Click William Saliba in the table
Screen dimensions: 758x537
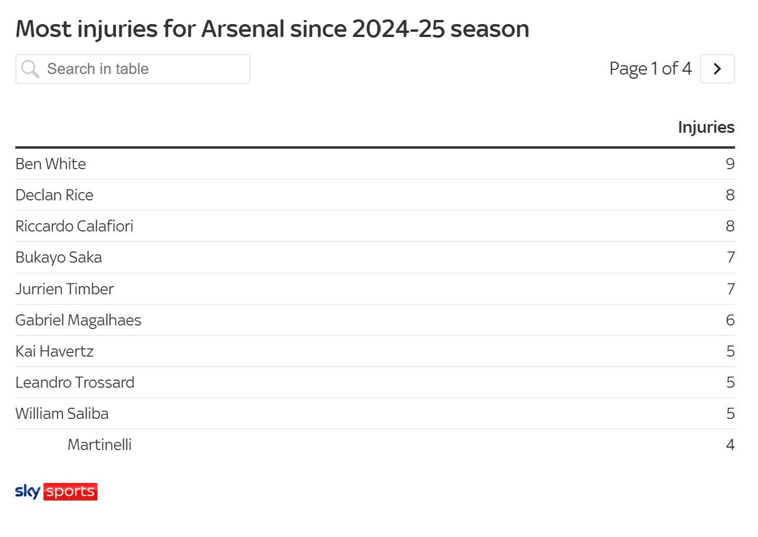62,414
